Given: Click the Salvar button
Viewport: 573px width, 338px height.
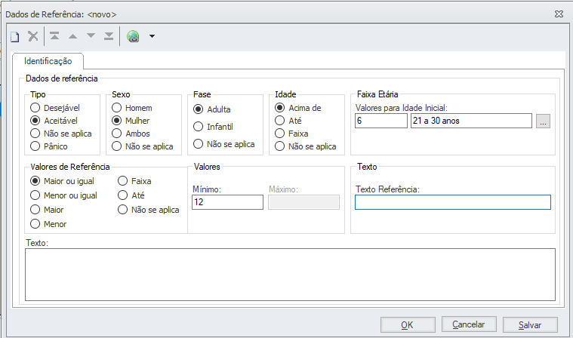Looking at the screenshot, I should pyautogui.click(x=530, y=324).
